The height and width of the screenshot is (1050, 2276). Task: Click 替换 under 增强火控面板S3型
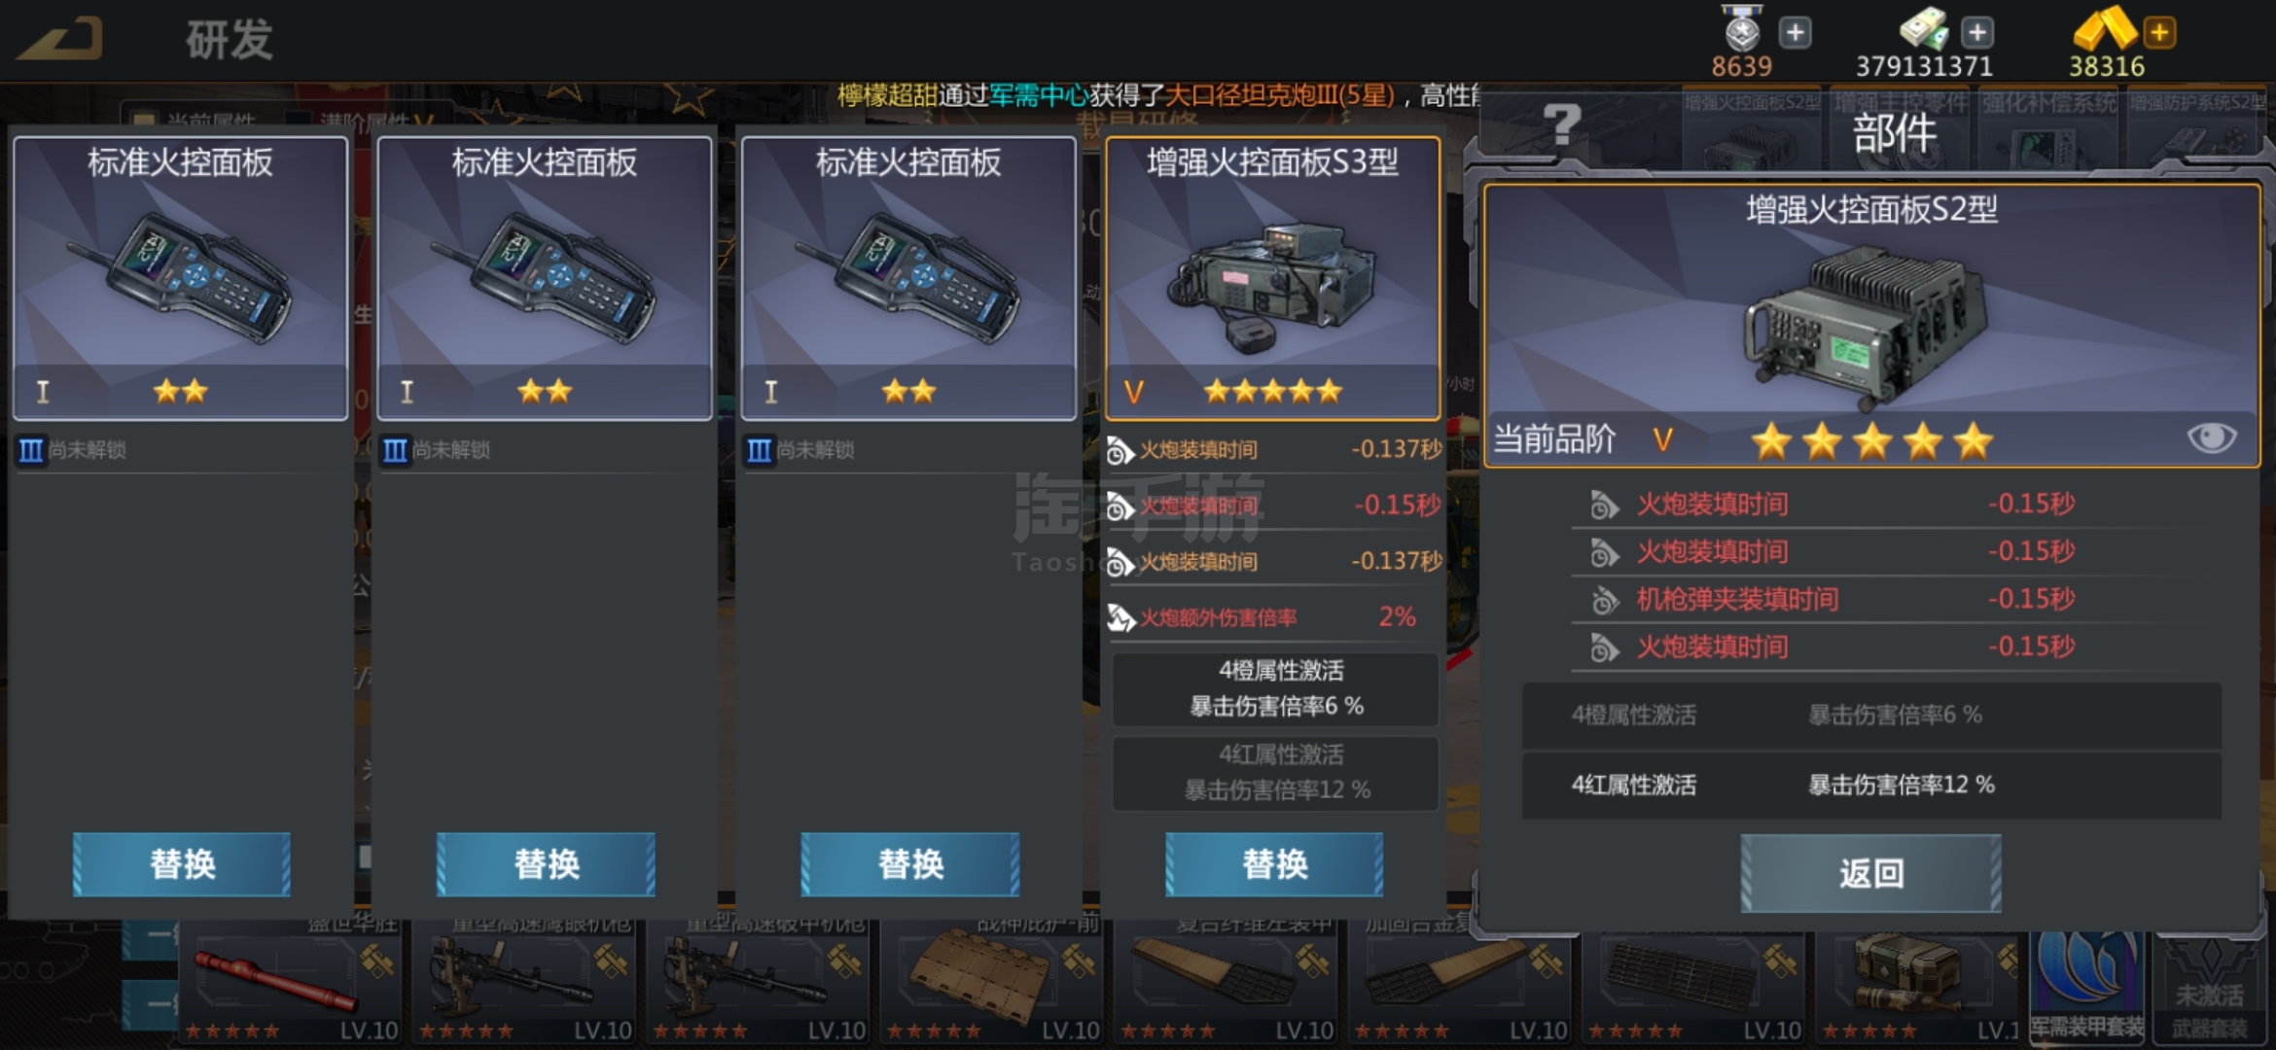click(1274, 864)
